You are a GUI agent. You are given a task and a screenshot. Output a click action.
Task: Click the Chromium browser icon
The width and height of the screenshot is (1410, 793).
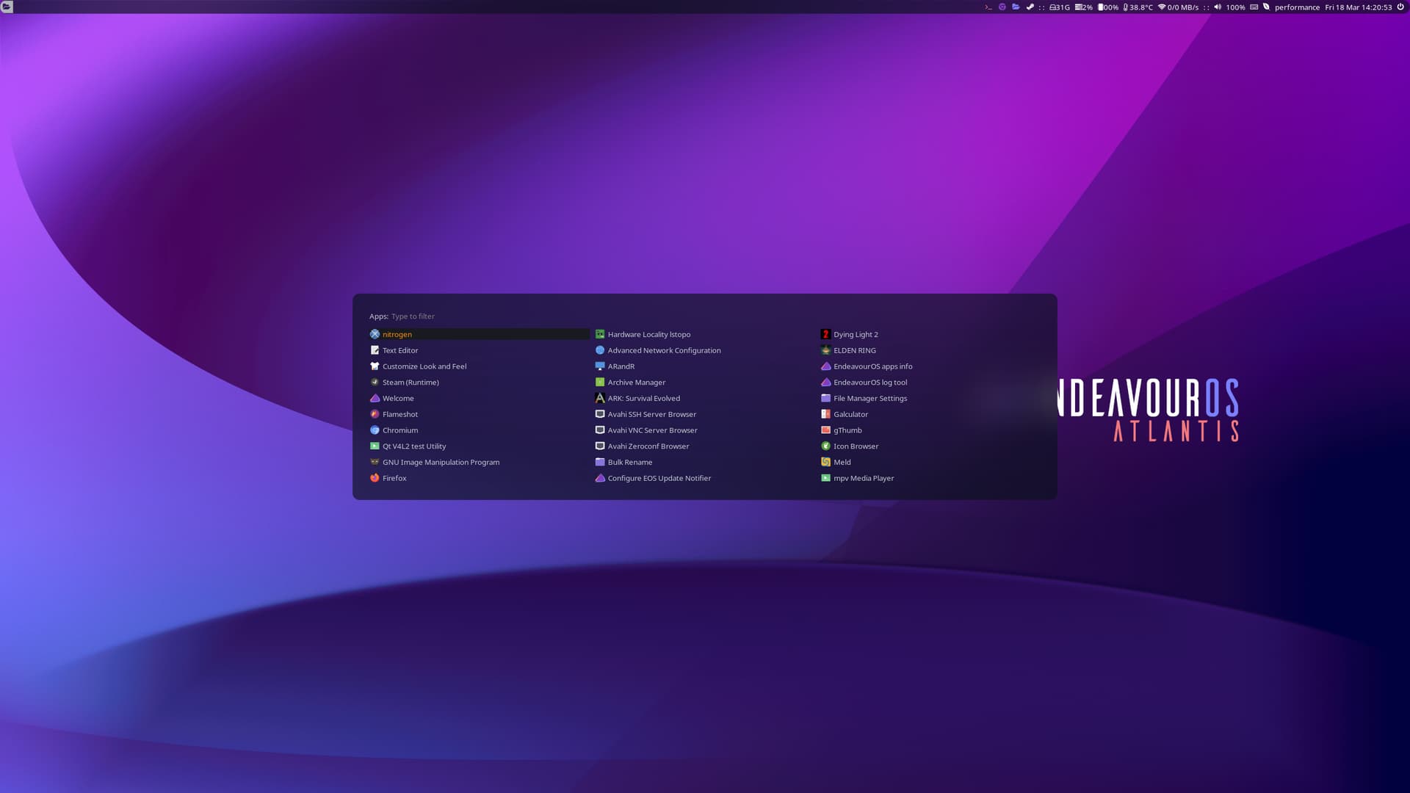(x=375, y=430)
